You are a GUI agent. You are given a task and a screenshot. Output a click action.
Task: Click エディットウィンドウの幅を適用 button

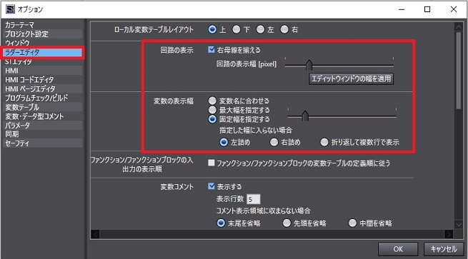click(x=351, y=78)
